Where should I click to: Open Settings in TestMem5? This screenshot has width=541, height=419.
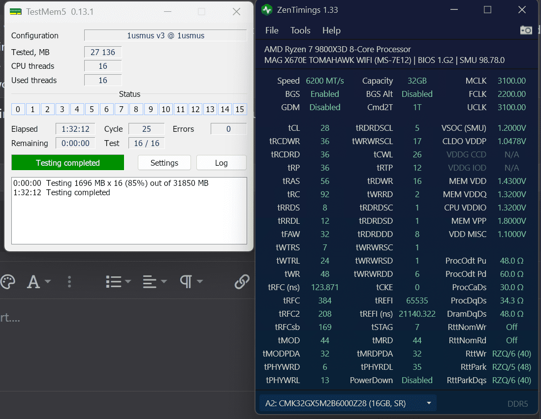click(164, 163)
